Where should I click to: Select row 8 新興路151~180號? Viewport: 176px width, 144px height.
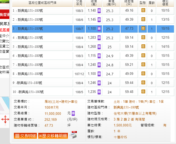pyautogui.click(x=42, y=74)
